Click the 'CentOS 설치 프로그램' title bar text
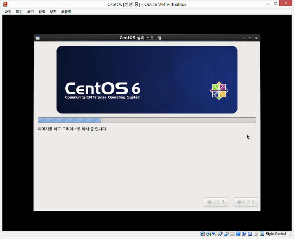The image size is (294, 239). coord(140,38)
